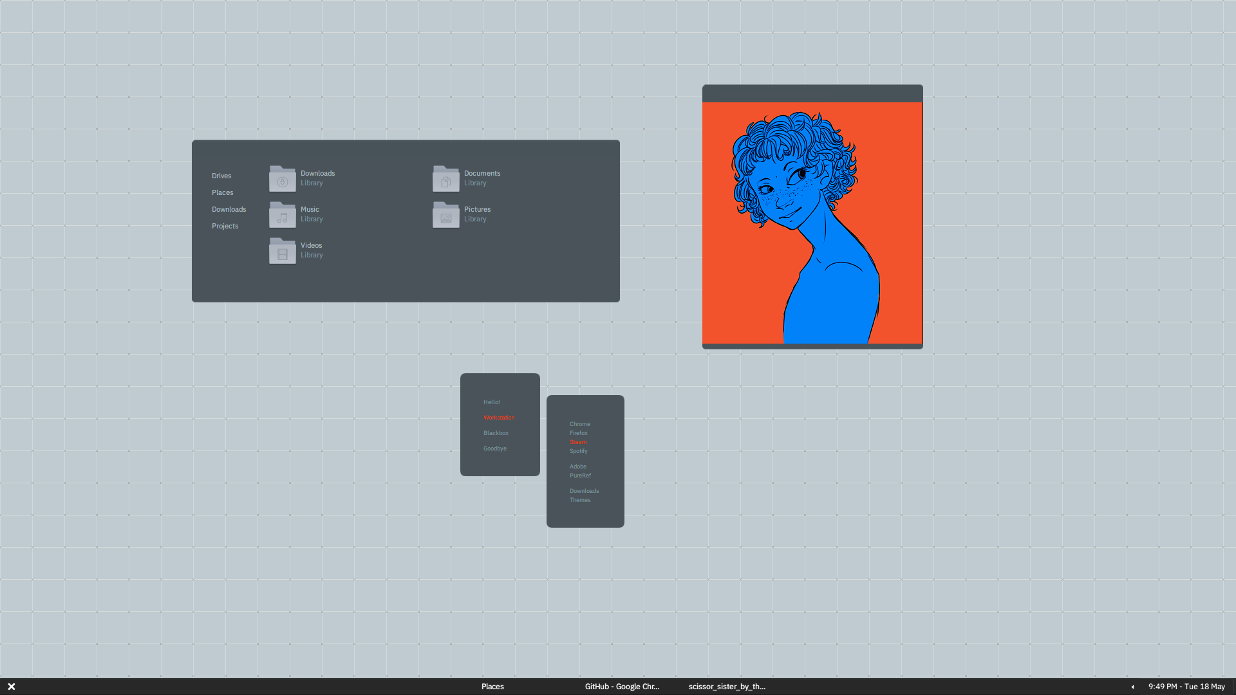Click the Videos folder name label
This screenshot has width=1236, height=695.
(x=312, y=245)
